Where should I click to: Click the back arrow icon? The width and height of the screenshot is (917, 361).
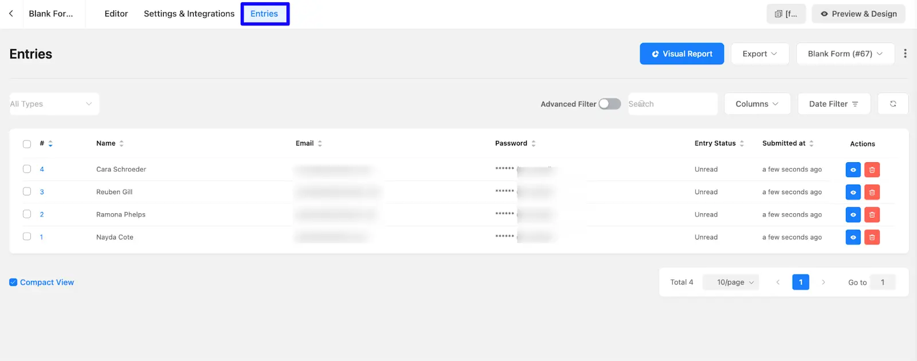[x=11, y=13]
